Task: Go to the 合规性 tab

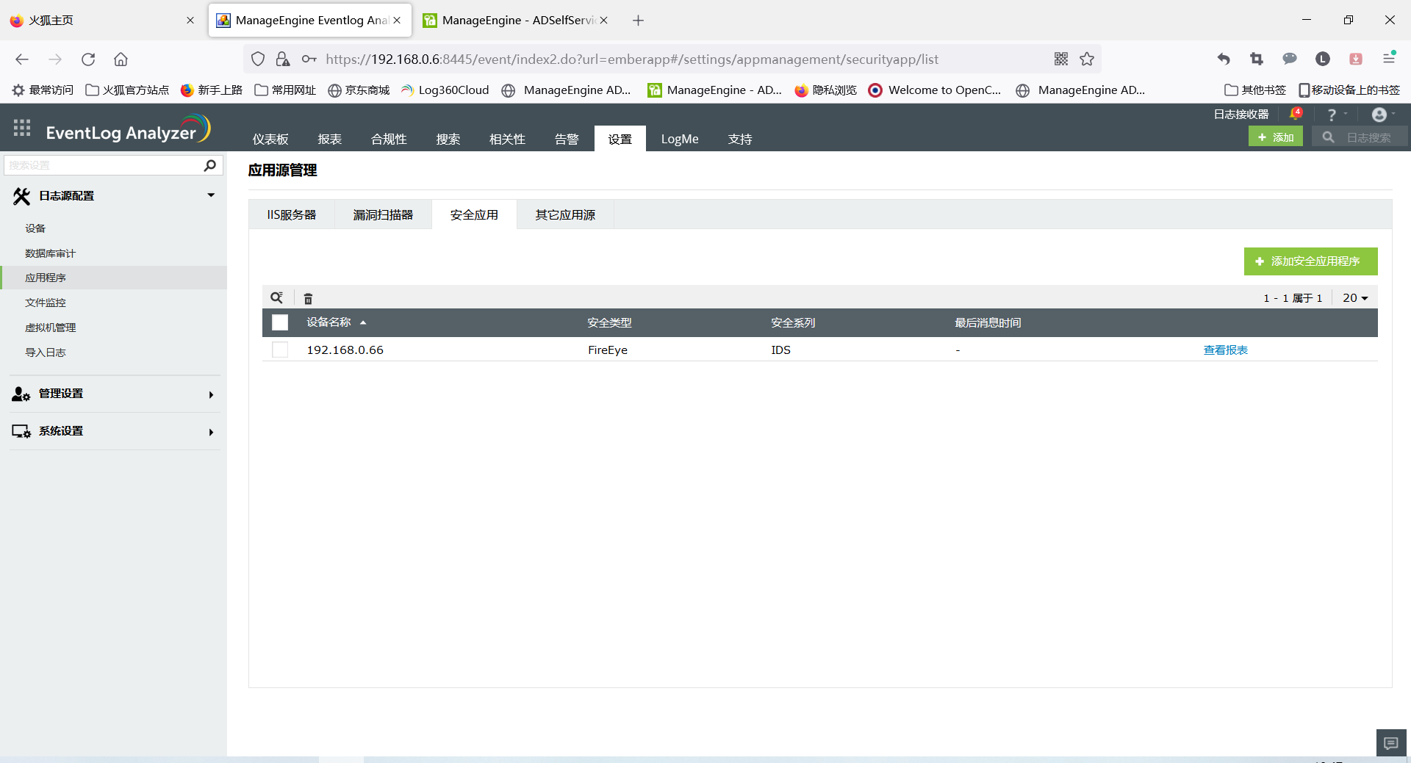Action: (x=389, y=139)
